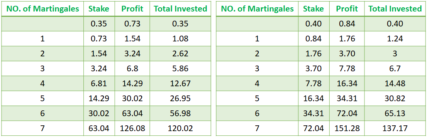This screenshot has height=138, width=427.
Task: Click the total invested cell 120.02
Action: pos(180,128)
